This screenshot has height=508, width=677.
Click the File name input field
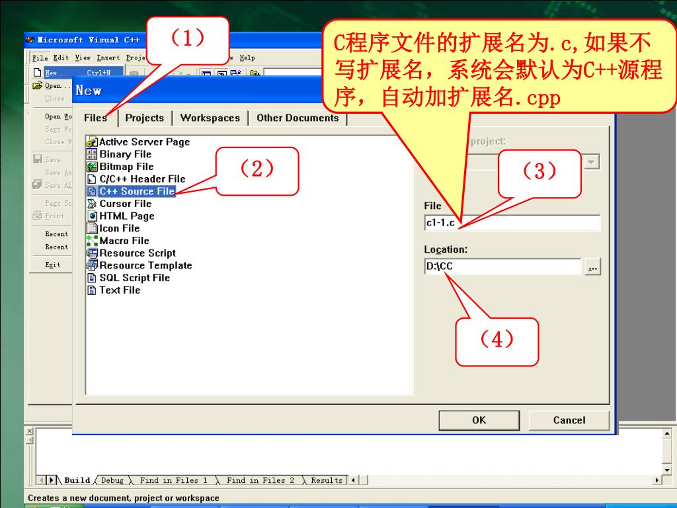tap(512, 223)
